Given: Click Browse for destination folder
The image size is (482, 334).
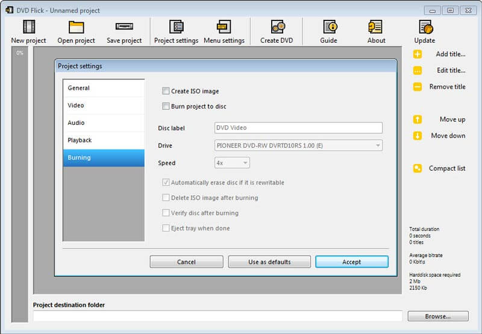Looking at the screenshot, I should pos(437,317).
